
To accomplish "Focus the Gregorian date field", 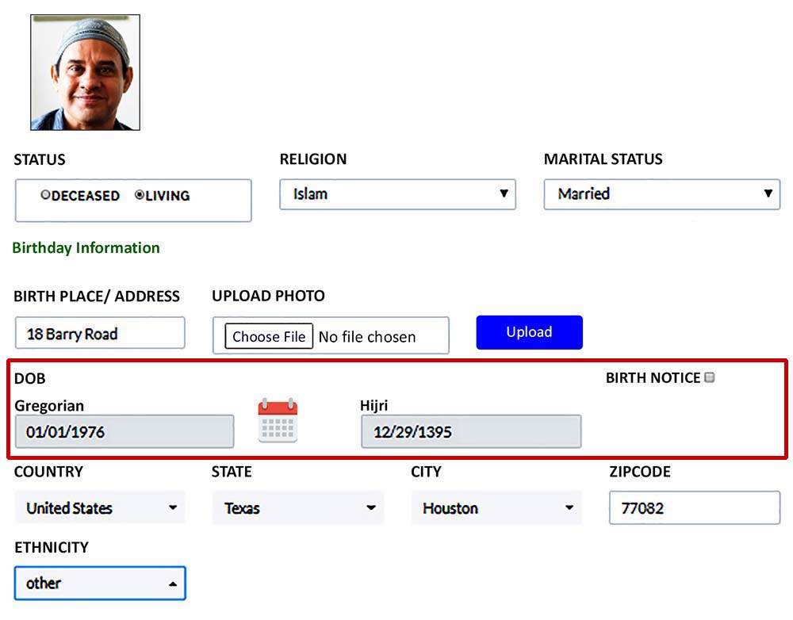I will point(125,432).
